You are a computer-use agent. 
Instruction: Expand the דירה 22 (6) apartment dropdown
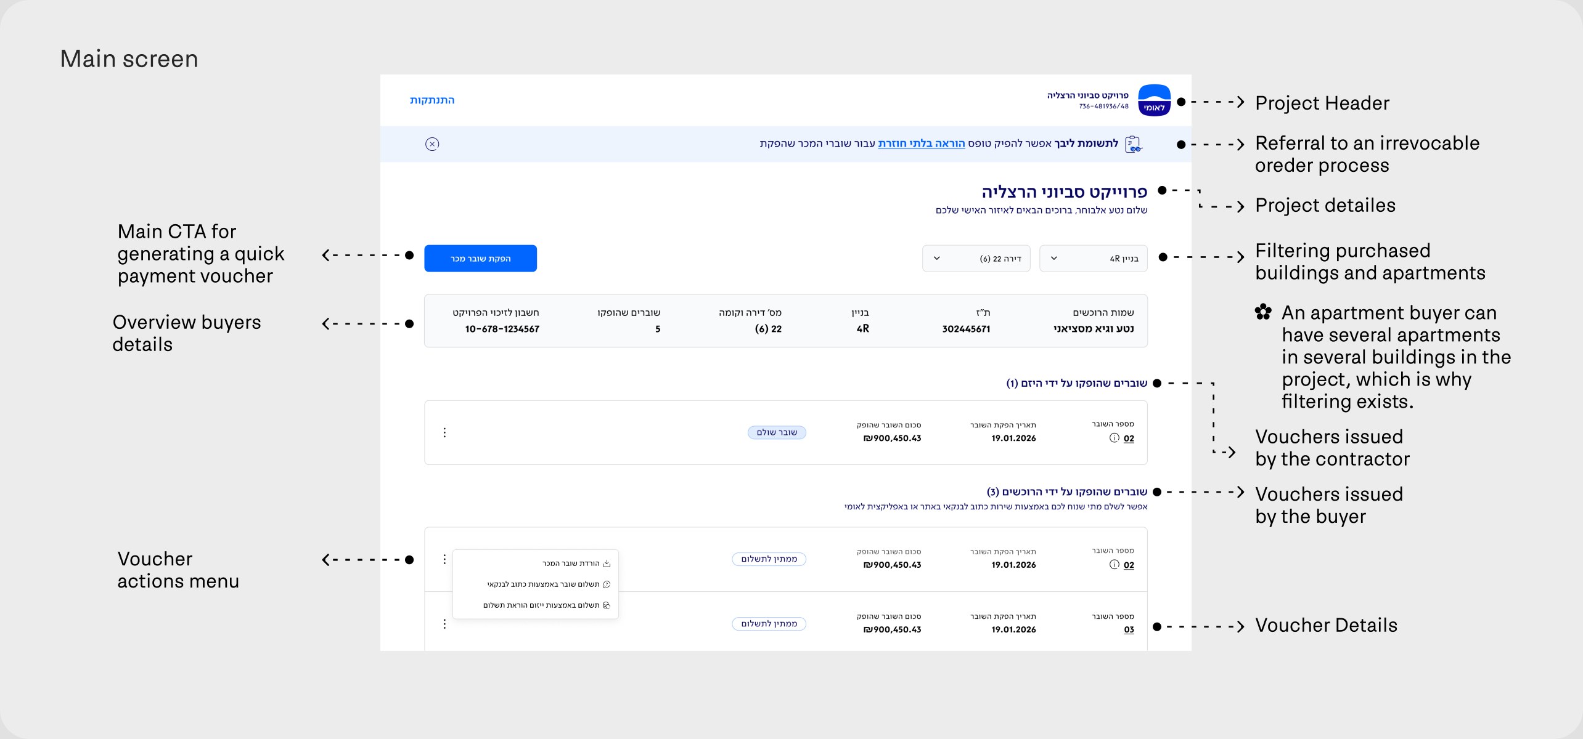(x=976, y=258)
